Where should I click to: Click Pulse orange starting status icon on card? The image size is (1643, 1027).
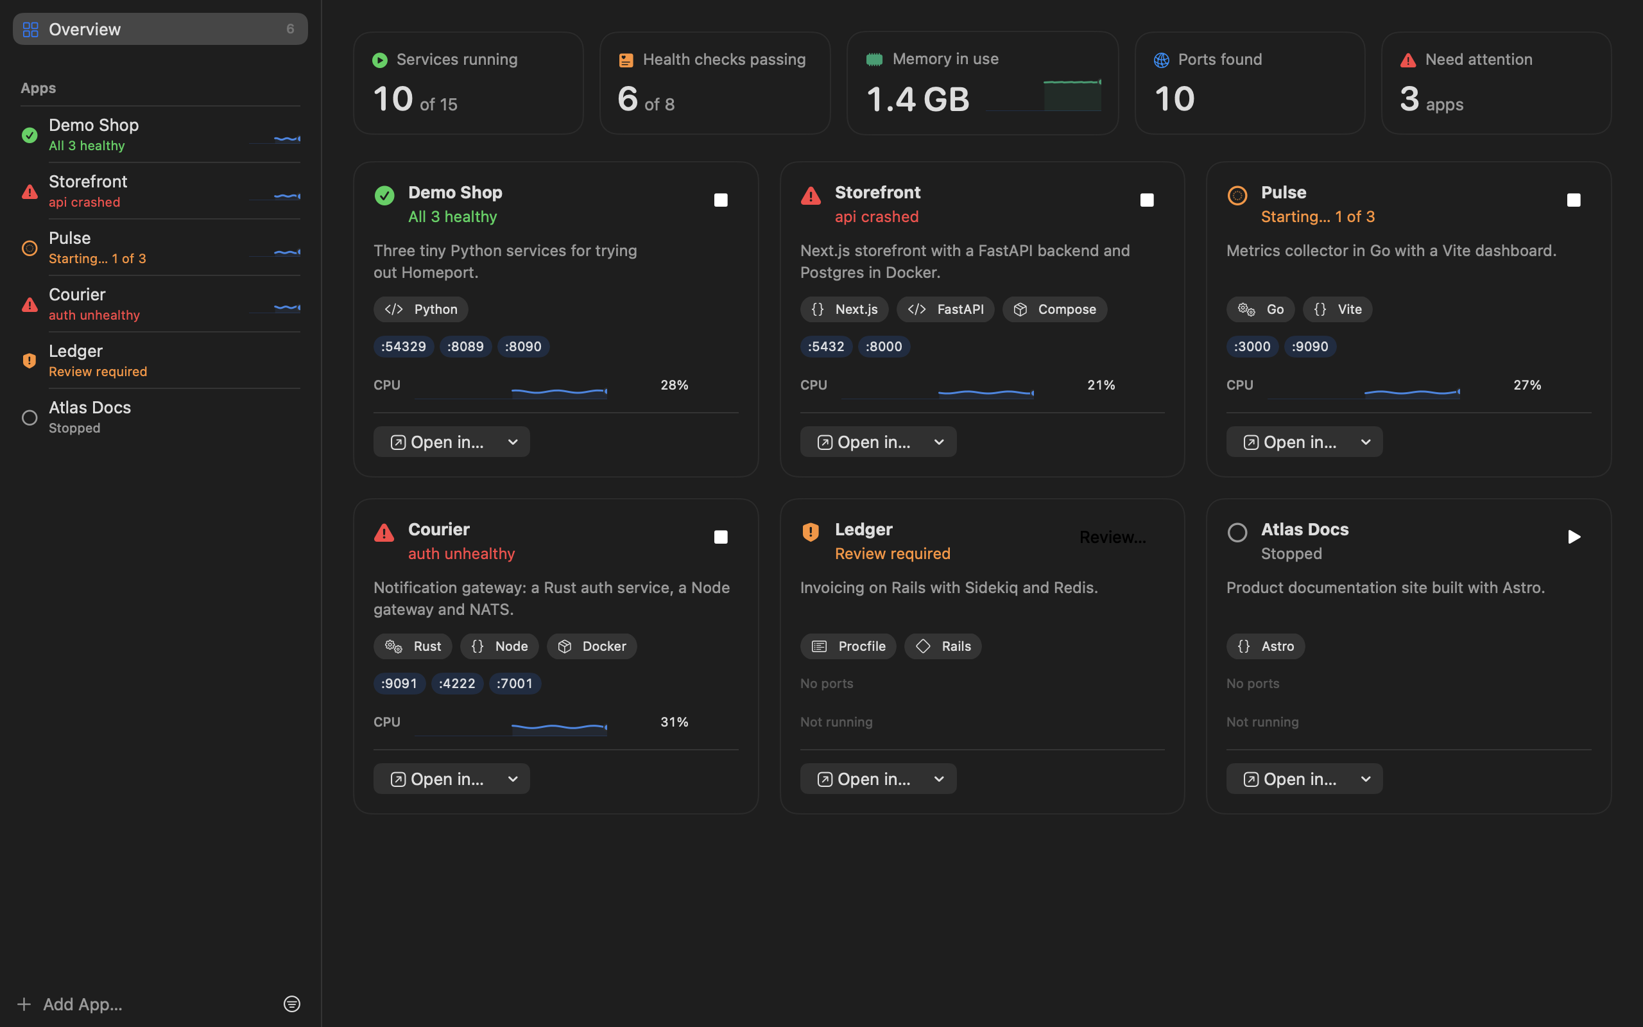(x=1237, y=196)
